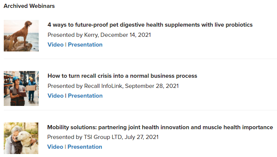Watch the Video for the TSI Group webinar
The width and height of the screenshot is (277, 157).
point(55,146)
